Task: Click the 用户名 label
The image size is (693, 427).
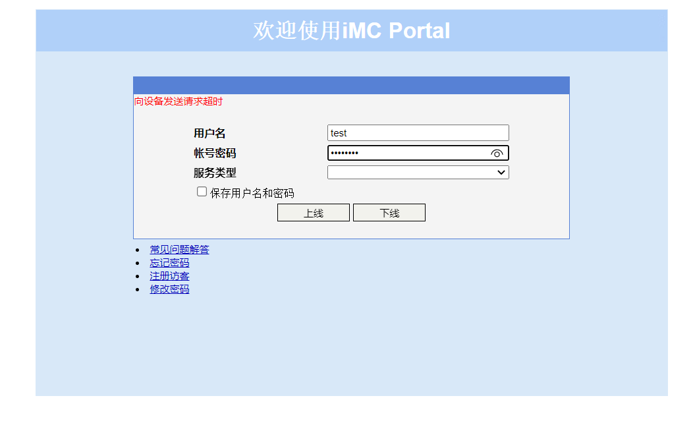Action: coord(209,133)
